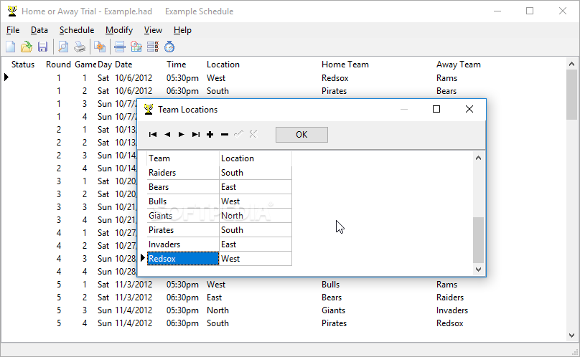Viewport: 580px width, 357px height.
Task: Open the Modify menu
Action: click(x=119, y=30)
